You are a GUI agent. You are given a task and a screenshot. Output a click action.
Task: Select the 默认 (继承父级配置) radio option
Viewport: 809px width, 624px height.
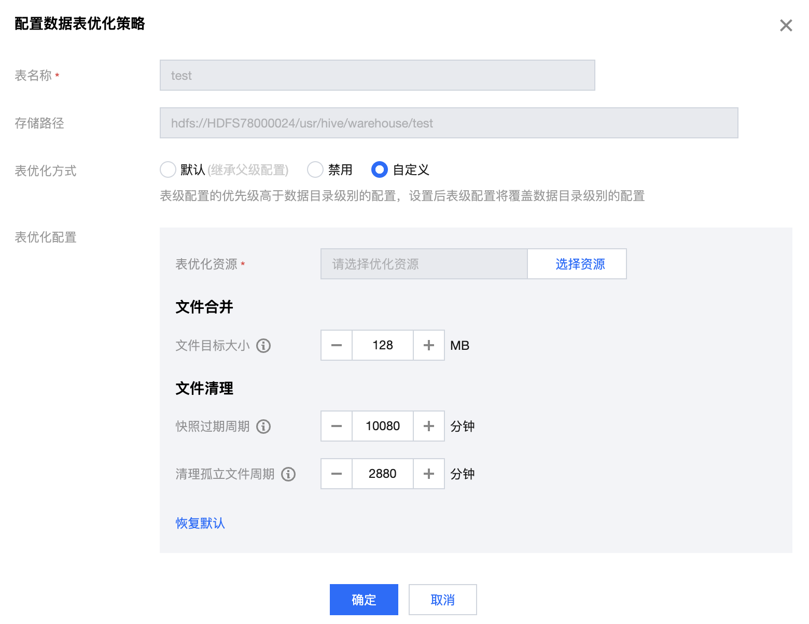point(168,169)
